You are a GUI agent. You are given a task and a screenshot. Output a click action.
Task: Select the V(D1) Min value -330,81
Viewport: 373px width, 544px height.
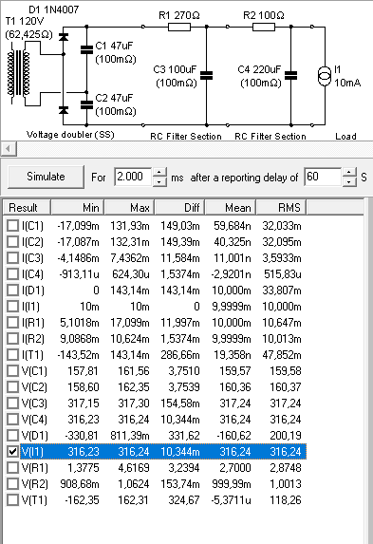(82, 436)
